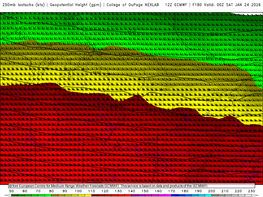
Task: Click the 50 label on the color bar
Action: (x=12, y=191)
